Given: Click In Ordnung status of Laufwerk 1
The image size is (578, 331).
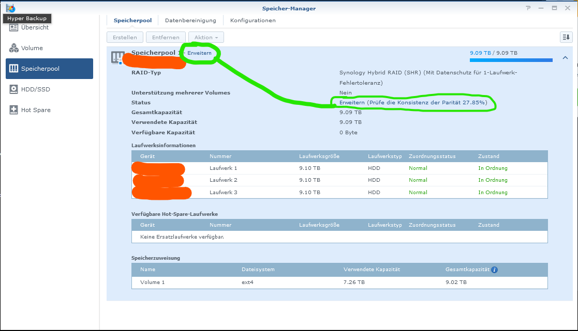Looking at the screenshot, I should [x=493, y=168].
